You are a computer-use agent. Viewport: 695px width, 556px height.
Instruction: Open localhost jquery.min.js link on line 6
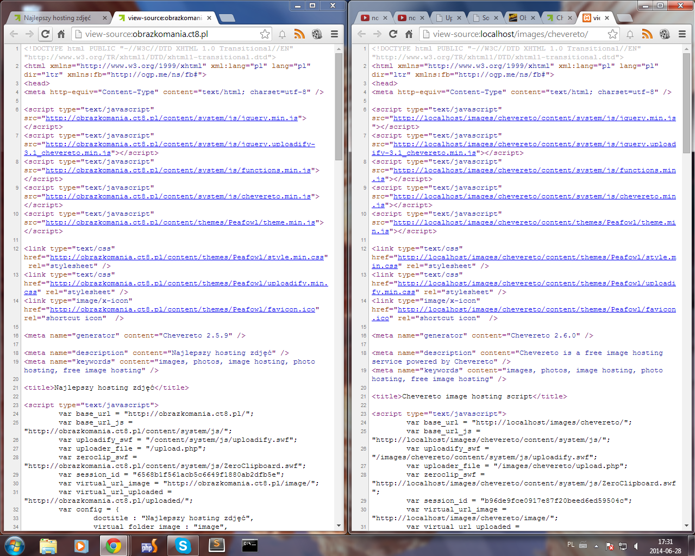[x=535, y=118]
